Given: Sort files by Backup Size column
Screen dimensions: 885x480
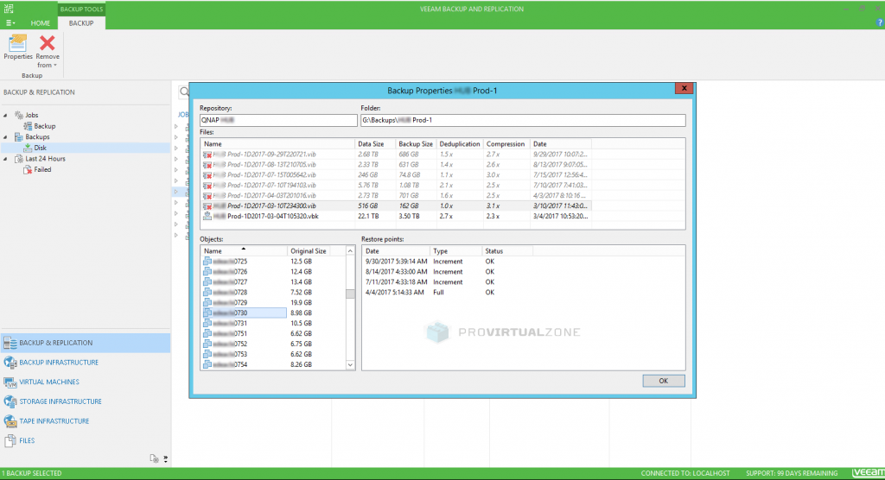Looking at the screenshot, I should point(416,144).
